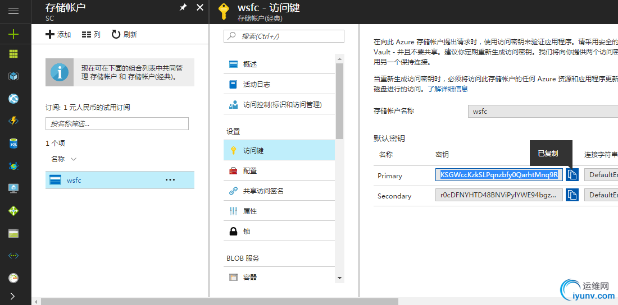Click the 'Primary' row label
Viewport: 618px width, 305px height.
coord(390,175)
